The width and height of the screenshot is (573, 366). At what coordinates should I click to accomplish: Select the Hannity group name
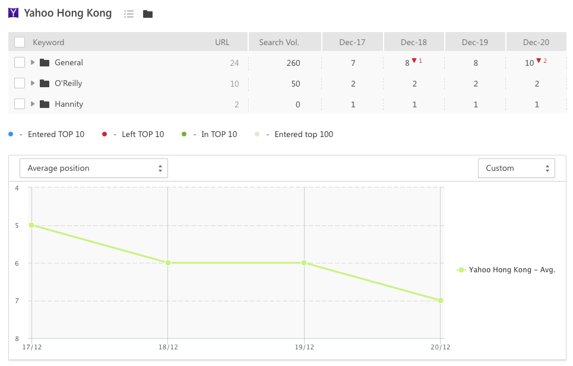pos(69,104)
